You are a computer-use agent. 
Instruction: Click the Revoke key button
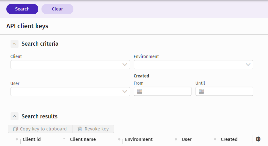(x=93, y=129)
